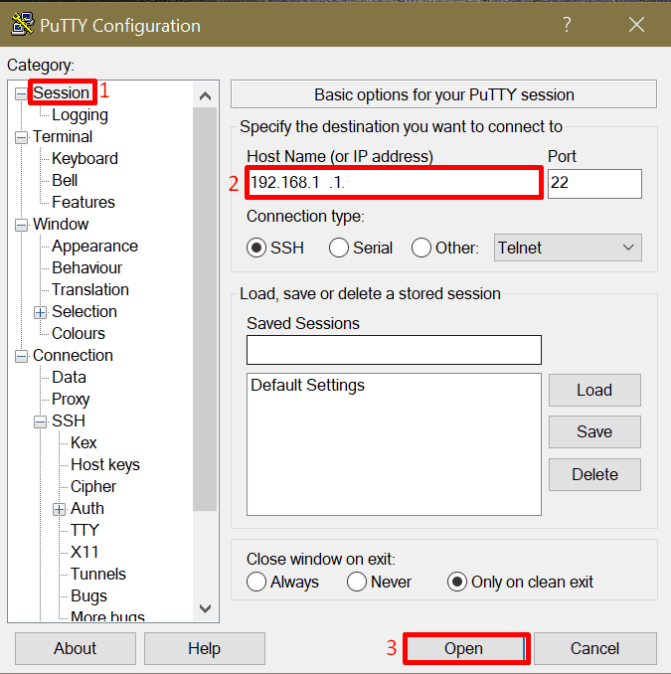Open the Logging category
671x674 pixels.
[x=80, y=115]
